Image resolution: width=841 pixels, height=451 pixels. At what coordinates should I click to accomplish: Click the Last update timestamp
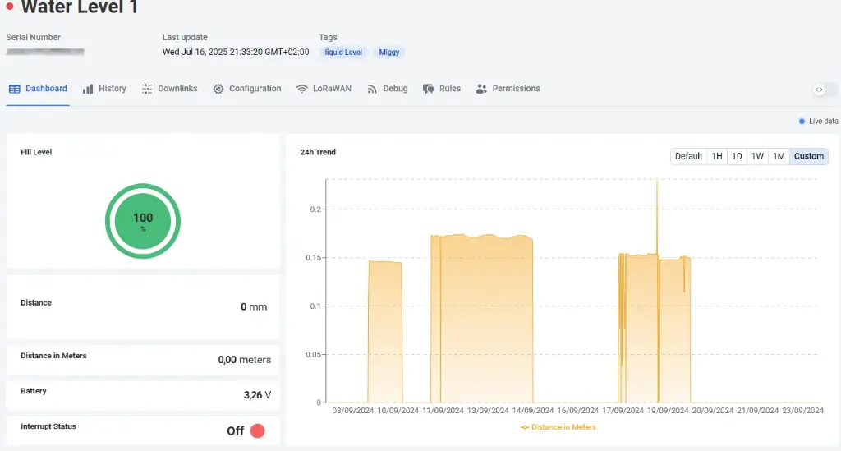pos(236,52)
